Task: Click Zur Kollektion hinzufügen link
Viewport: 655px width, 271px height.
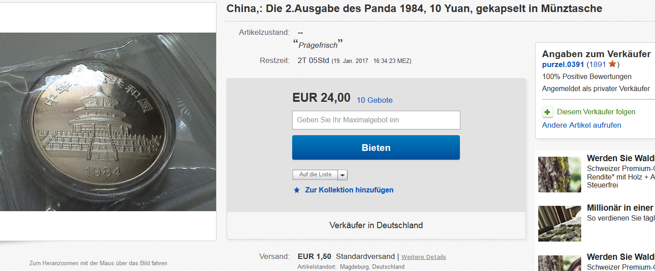Action: (349, 190)
